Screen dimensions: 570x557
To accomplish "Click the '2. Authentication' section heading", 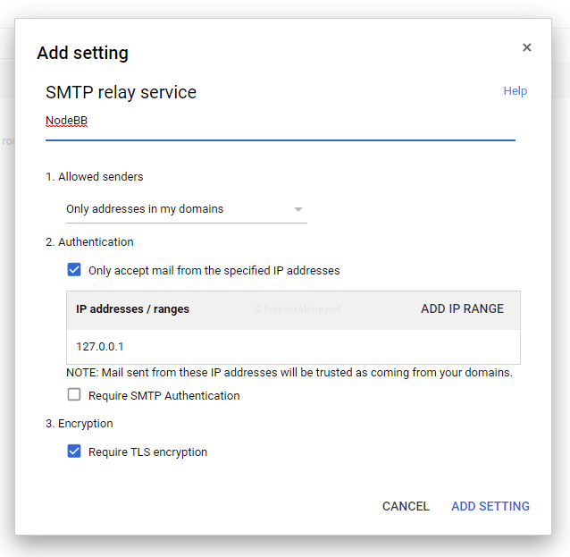I will coord(89,242).
